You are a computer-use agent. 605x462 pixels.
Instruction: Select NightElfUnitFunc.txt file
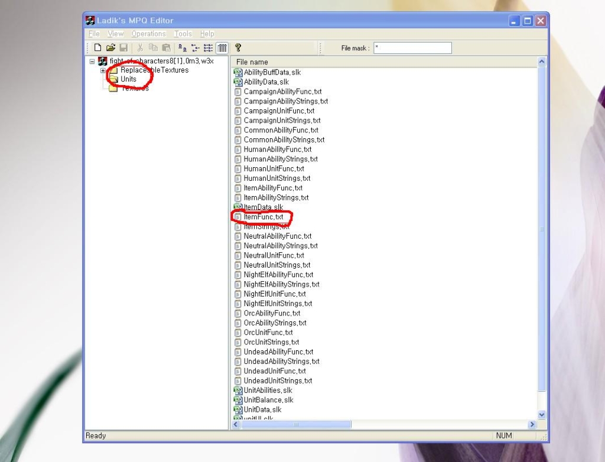click(x=275, y=294)
